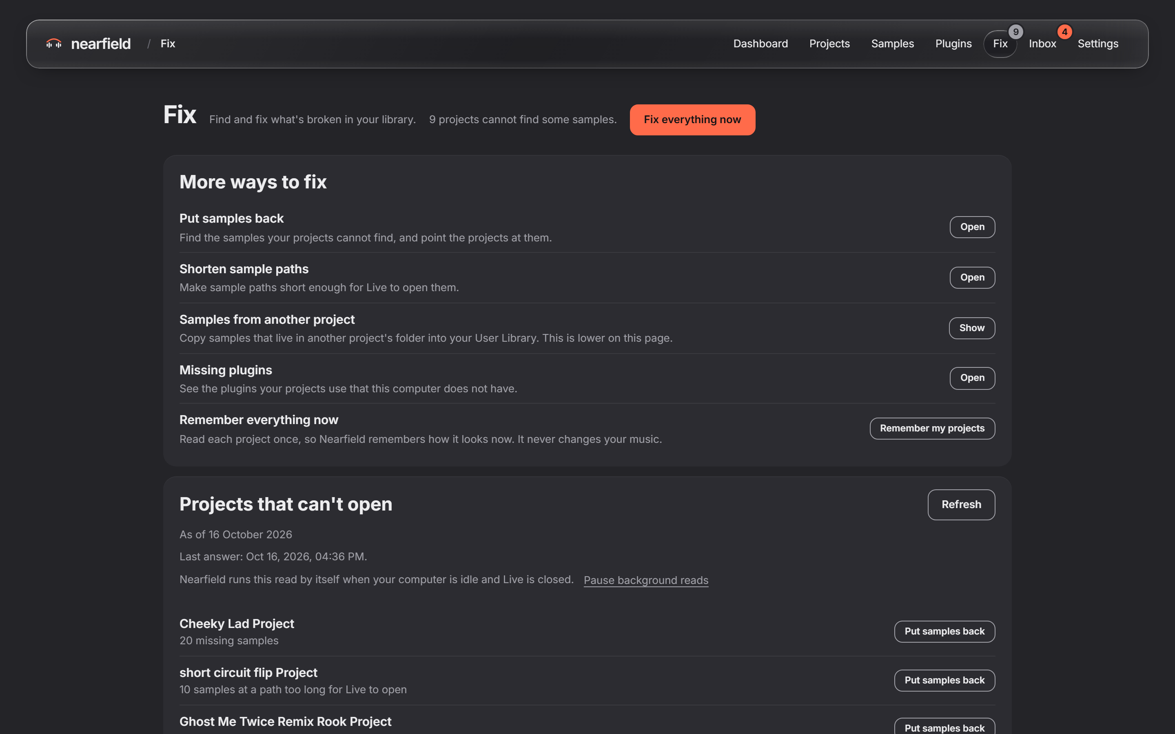
Task: Click the Fix everything now button
Action: pyautogui.click(x=692, y=120)
